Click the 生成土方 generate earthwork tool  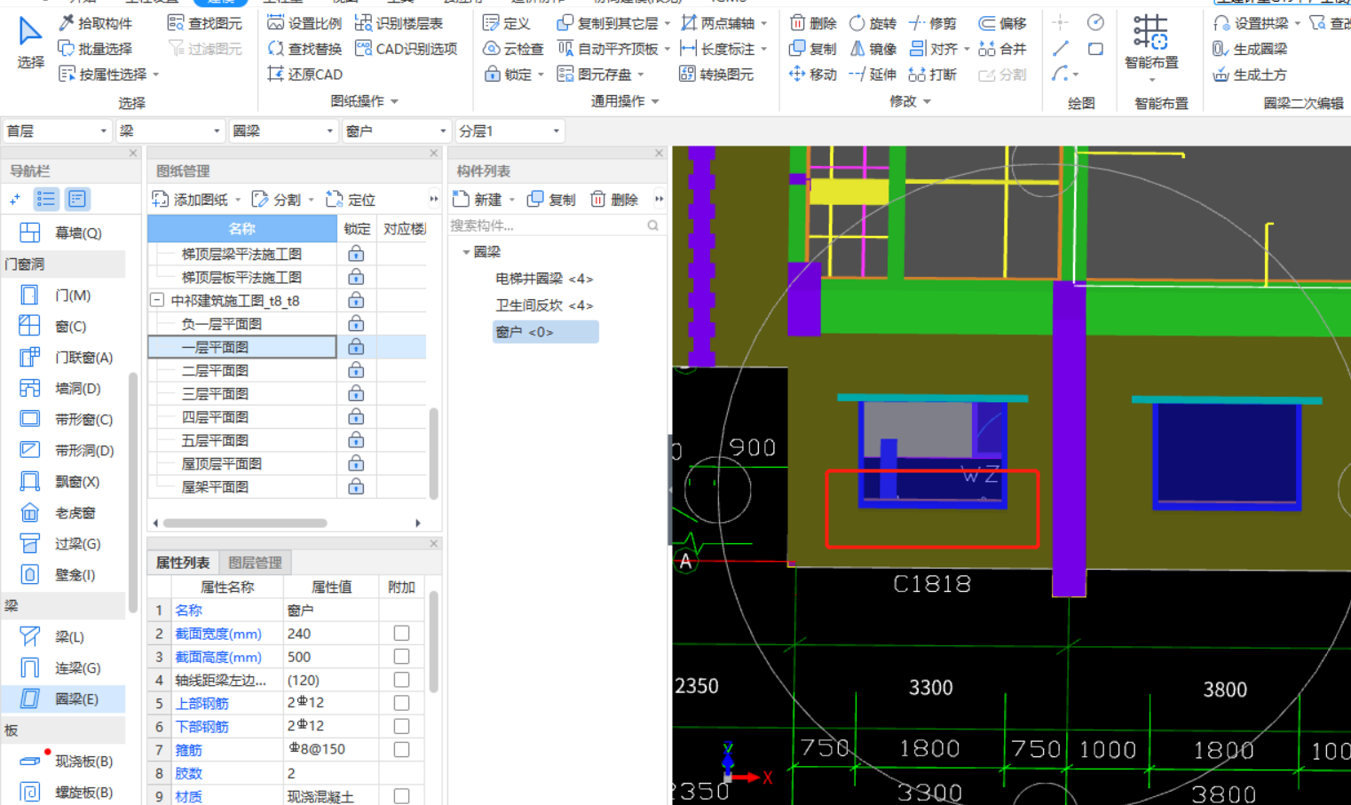(x=1250, y=75)
